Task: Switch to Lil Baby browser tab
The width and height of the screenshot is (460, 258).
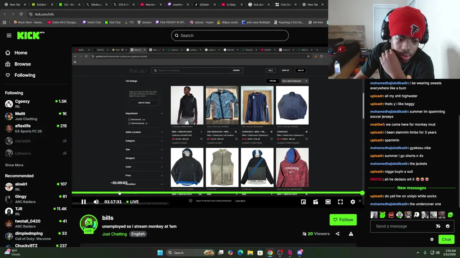Action: tap(231, 5)
